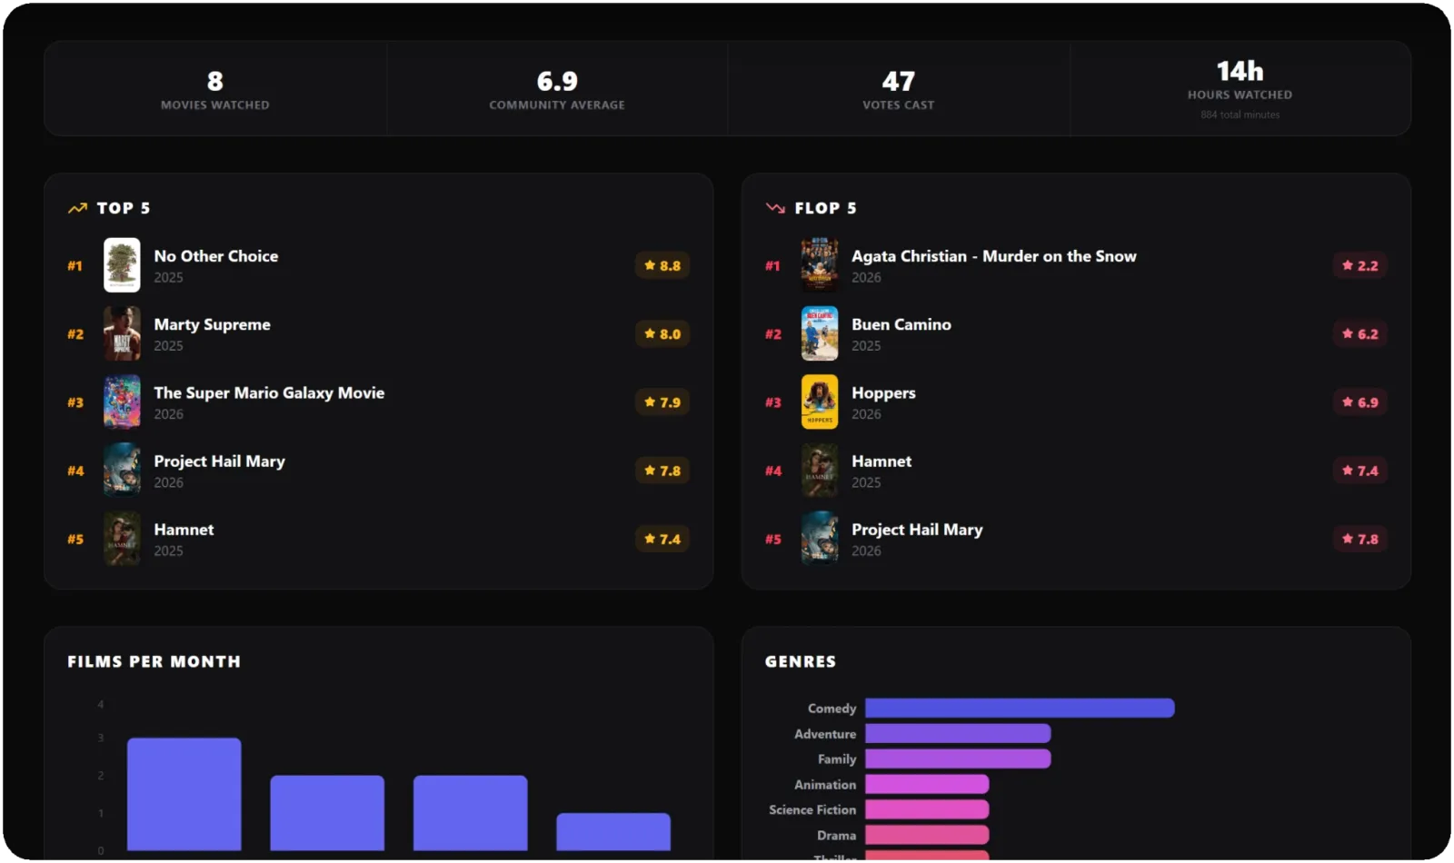Click the 6.9 star rating for Hoppers
1454x863 pixels.
point(1359,402)
